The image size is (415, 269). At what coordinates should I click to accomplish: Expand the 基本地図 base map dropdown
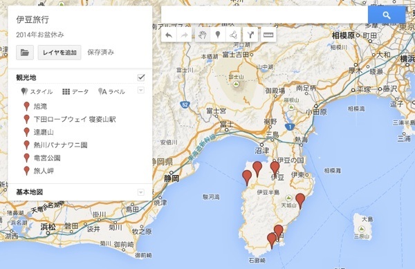tap(141, 192)
